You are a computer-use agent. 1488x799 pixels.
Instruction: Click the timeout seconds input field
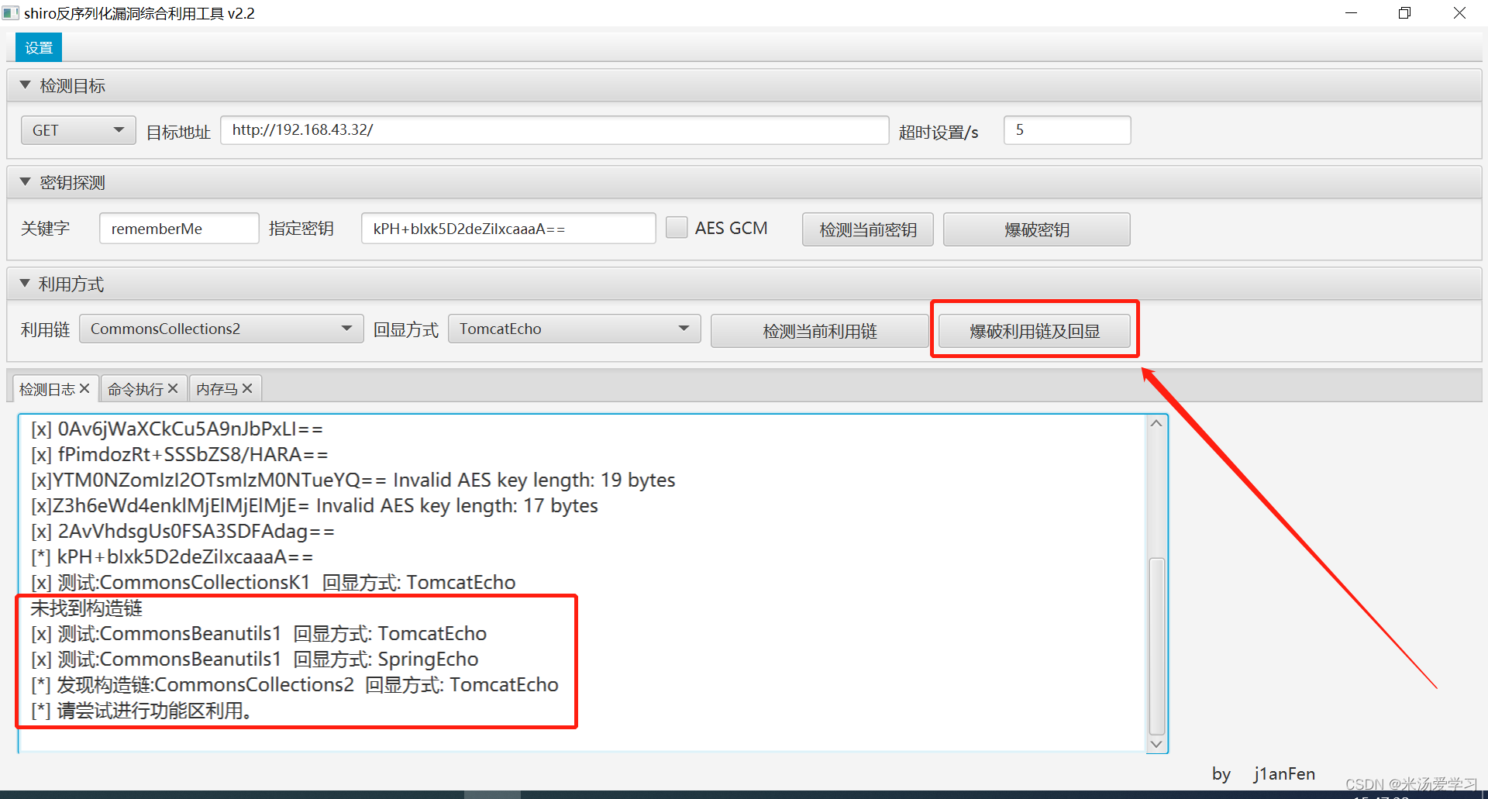click(x=1067, y=130)
